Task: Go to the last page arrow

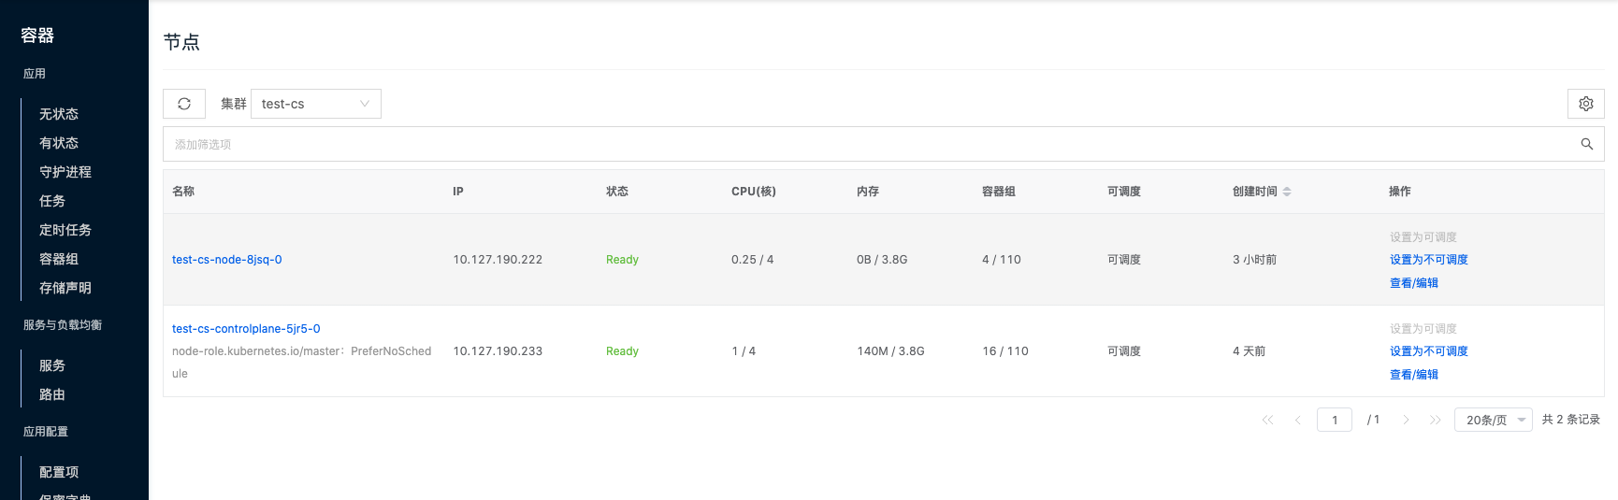Action: click(1435, 420)
